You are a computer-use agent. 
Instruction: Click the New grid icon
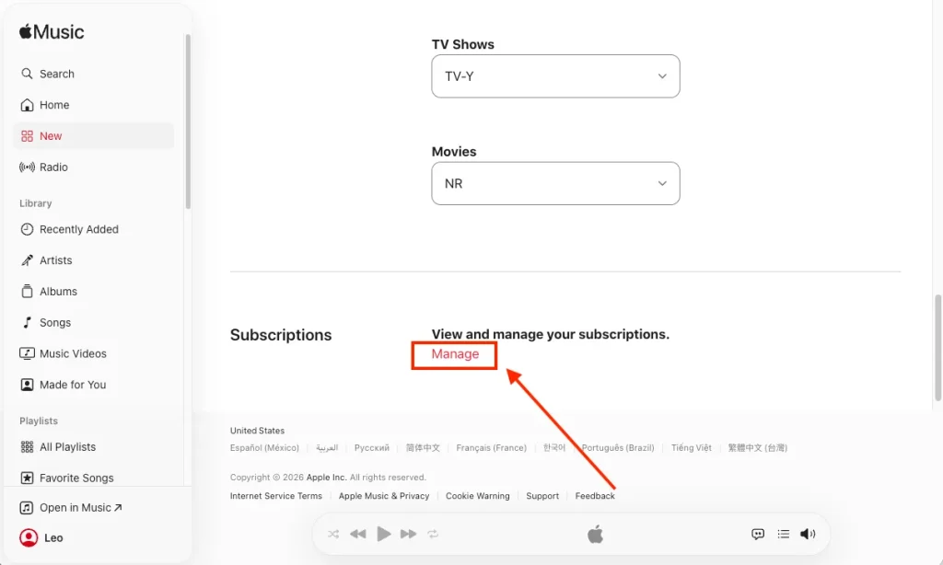(27, 136)
